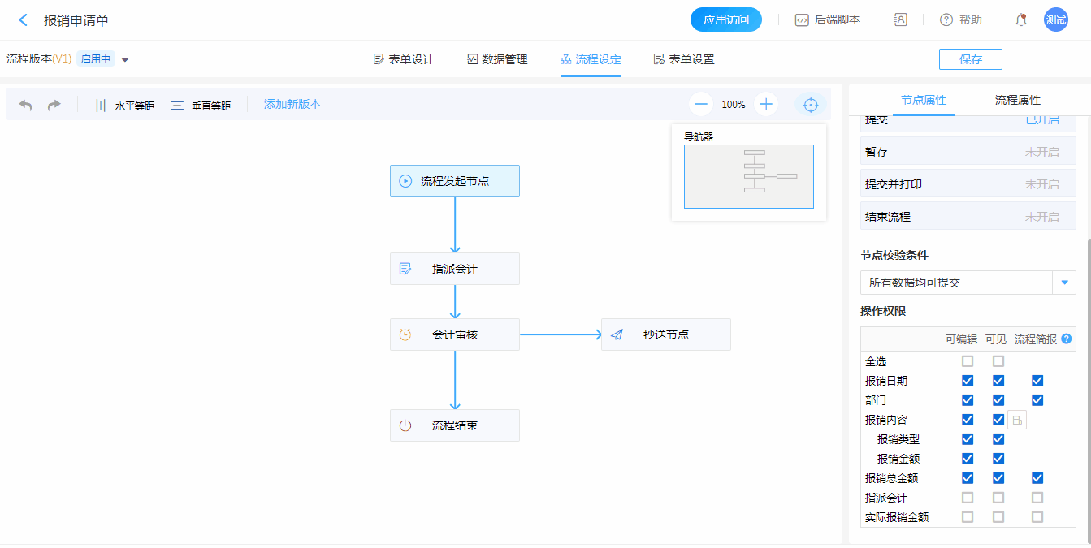Image resolution: width=1091 pixels, height=548 pixels.
Task: Zoom out with the minus button
Action: tap(701, 104)
